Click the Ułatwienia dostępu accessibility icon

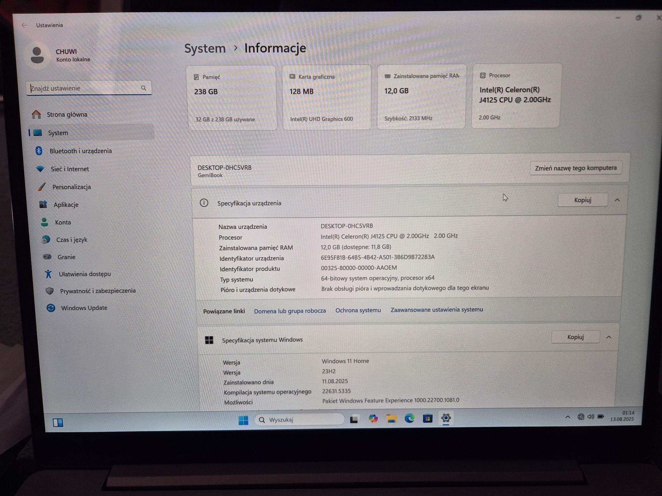48,274
